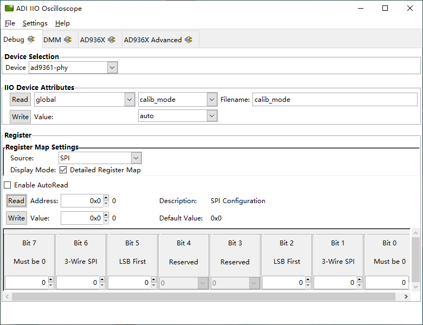
Task: Increment the register Address spinner
Action: (x=106, y=197)
